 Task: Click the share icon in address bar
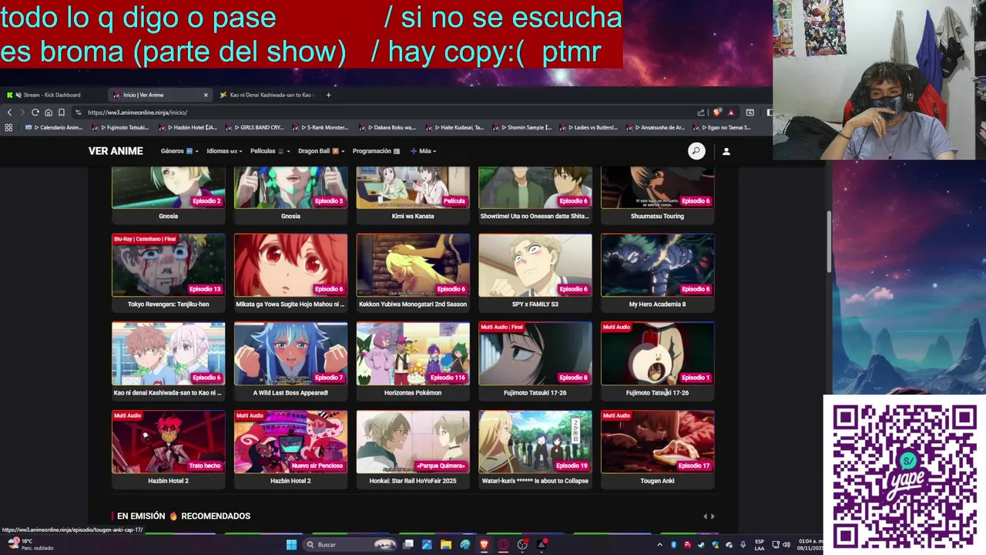(701, 113)
